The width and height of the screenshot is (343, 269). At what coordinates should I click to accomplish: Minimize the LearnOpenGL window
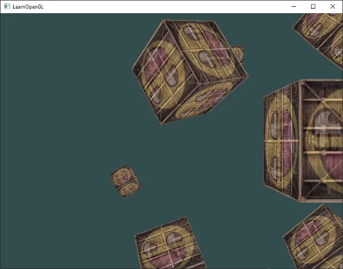pos(293,6)
